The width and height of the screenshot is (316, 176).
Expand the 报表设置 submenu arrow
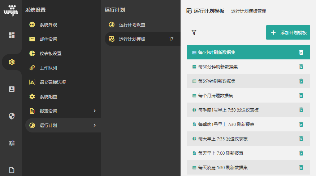click(x=95, y=111)
